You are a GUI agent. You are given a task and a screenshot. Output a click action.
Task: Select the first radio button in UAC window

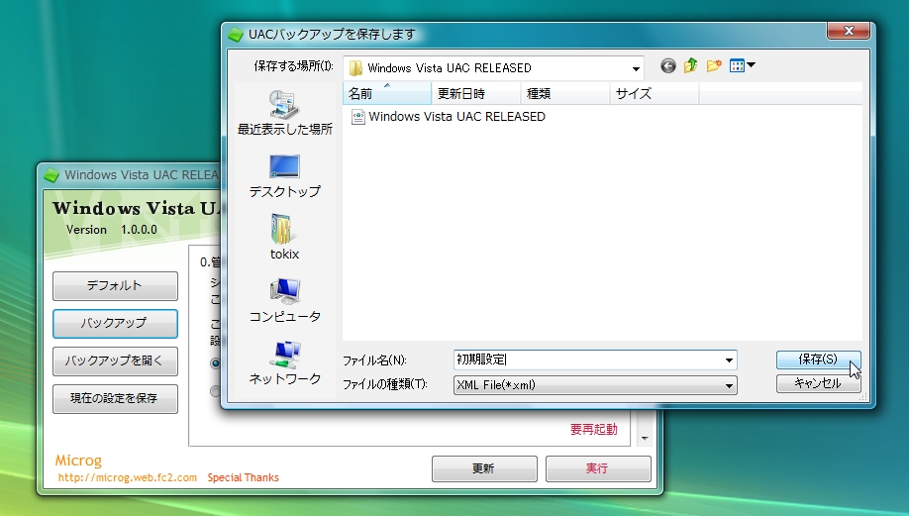click(x=216, y=363)
